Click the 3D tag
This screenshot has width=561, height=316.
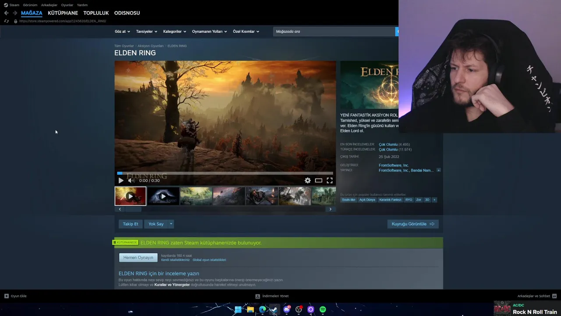(427, 200)
